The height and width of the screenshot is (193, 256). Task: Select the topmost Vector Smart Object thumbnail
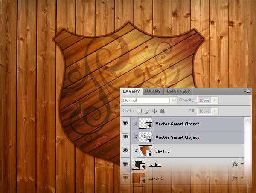(145, 124)
